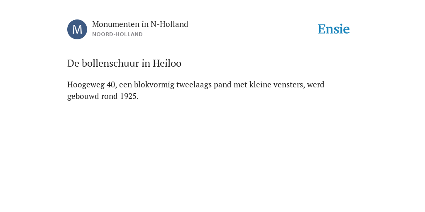
Task: Click the word blokvormig in the description
Action: click(154, 84)
